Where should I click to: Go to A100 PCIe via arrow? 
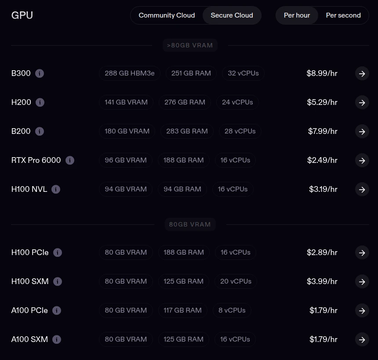click(362, 311)
